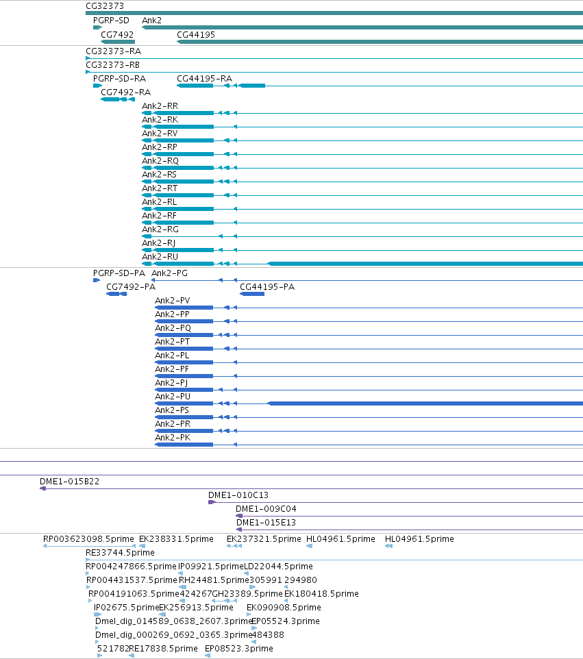Select the CG7492-RA transcript label
This screenshot has width=583, height=659.
(x=125, y=92)
